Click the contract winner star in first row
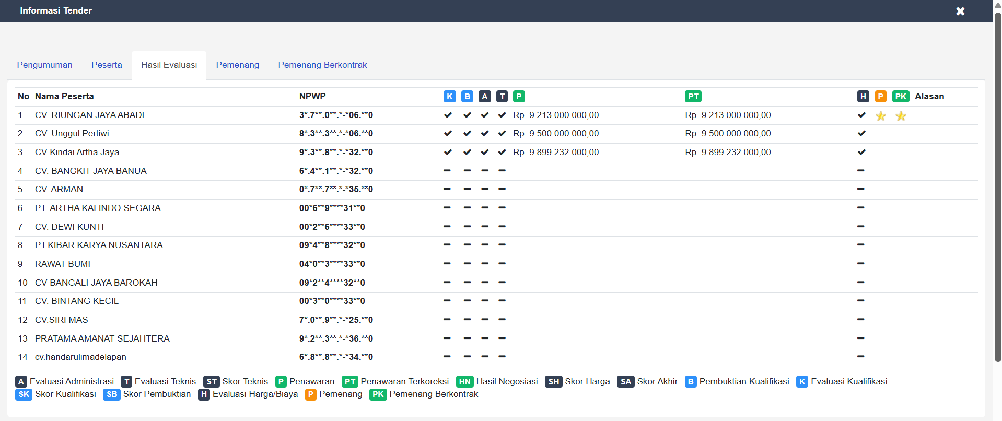 click(x=901, y=116)
